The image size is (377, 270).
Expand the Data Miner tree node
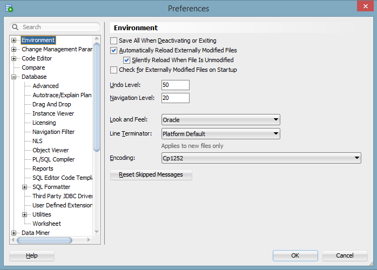pos(14,233)
